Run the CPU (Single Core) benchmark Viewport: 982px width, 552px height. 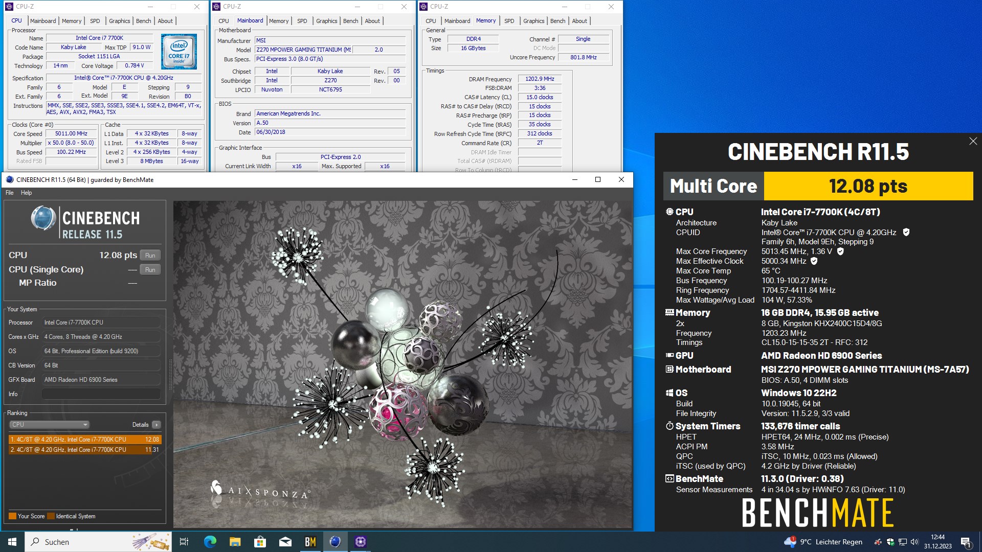[150, 269]
